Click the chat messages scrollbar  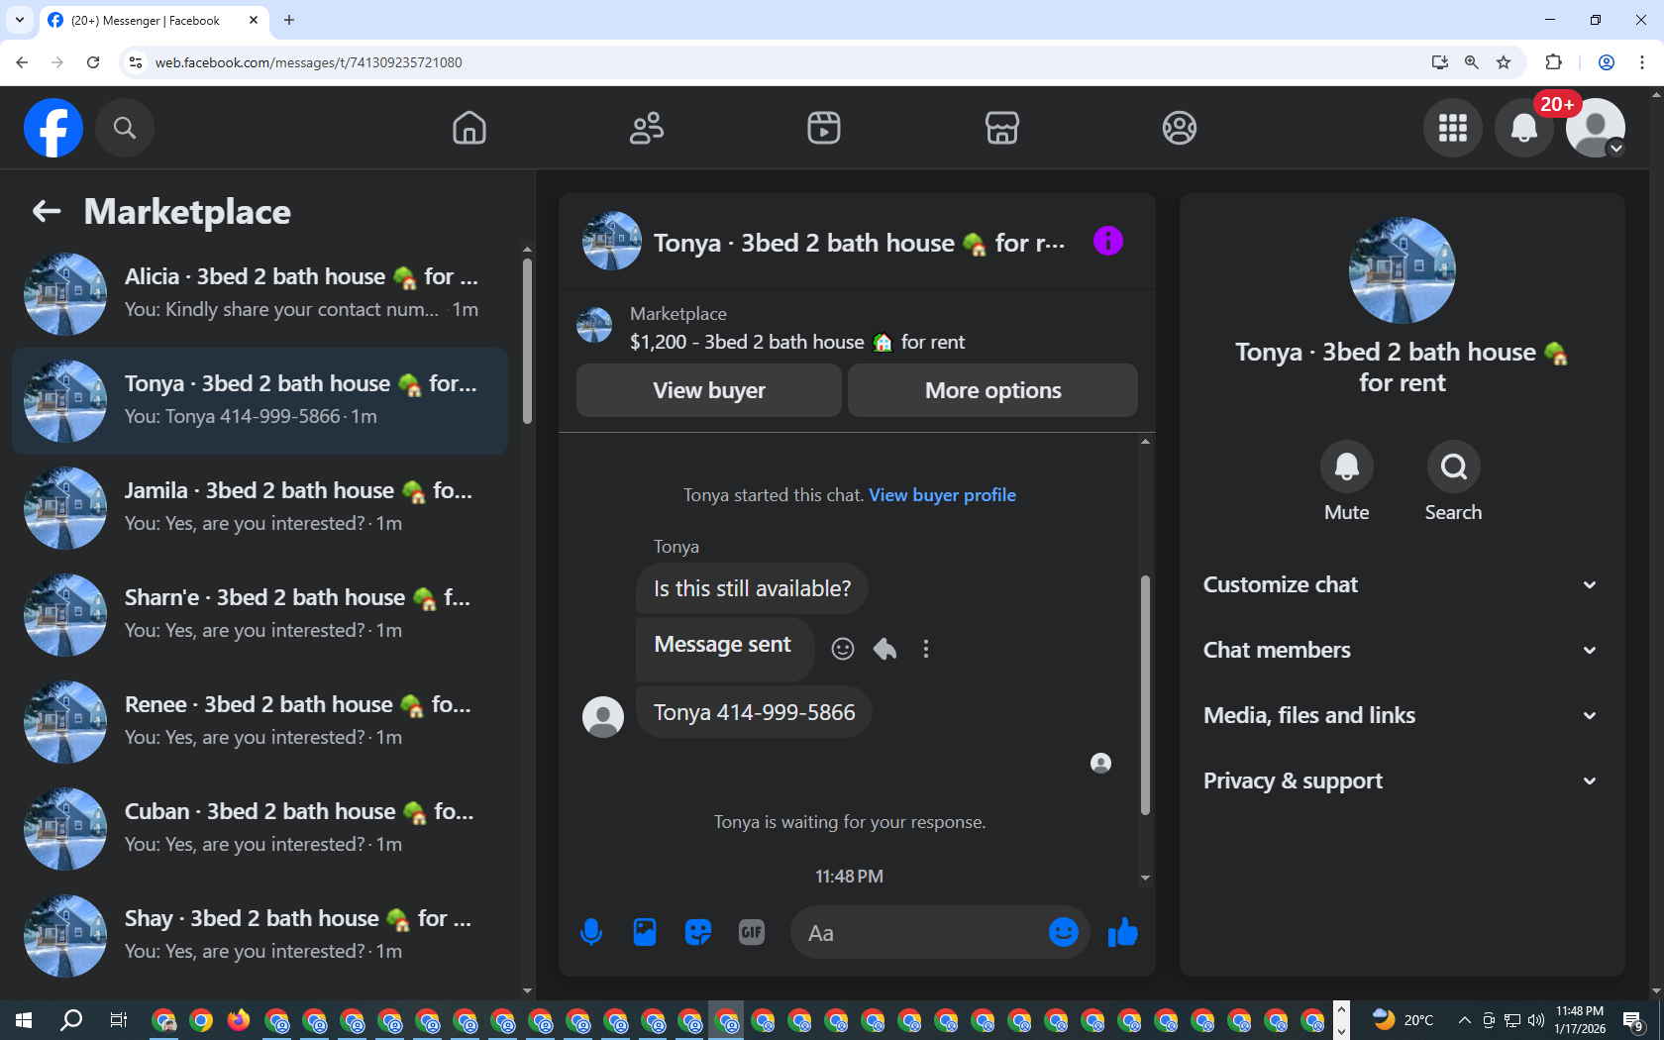[x=1146, y=695]
